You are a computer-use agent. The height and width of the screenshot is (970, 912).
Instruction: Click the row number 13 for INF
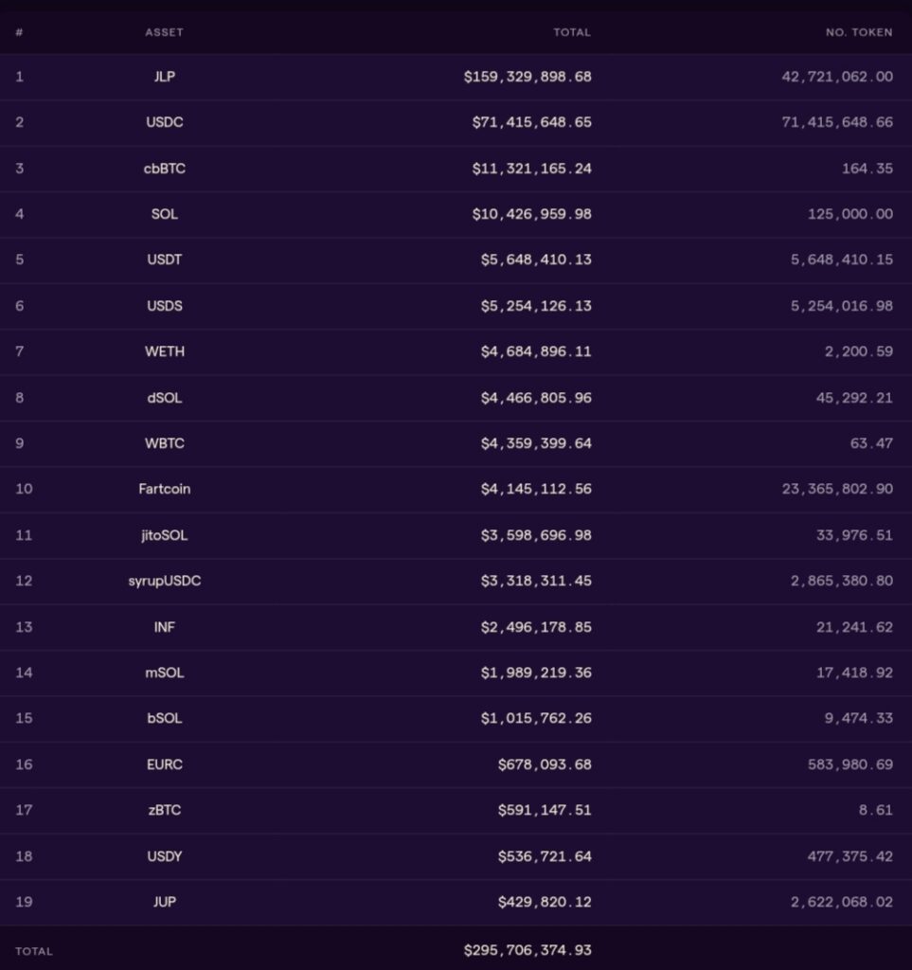click(x=24, y=627)
